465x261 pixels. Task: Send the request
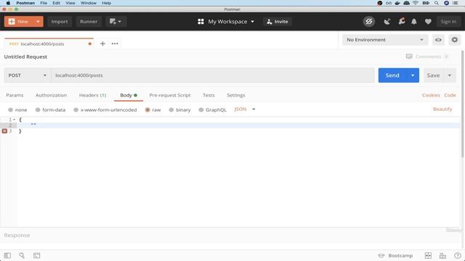coord(392,75)
